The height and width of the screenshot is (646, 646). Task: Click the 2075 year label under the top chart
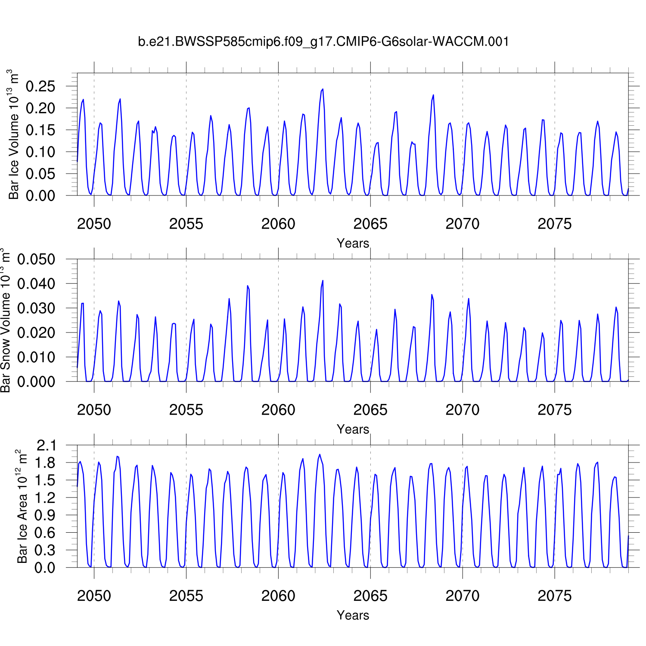pyautogui.click(x=554, y=224)
